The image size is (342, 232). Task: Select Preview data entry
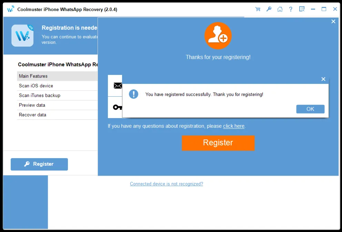[57, 105]
